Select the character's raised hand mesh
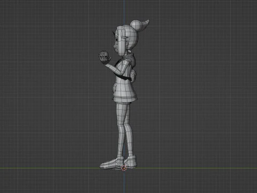Image resolution: width=257 pixels, height=193 pixels. click(x=104, y=57)
